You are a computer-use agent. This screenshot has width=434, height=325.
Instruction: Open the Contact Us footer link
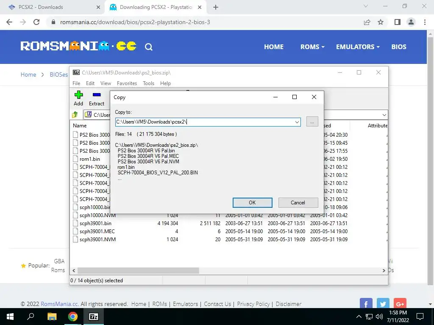tap(217, 304)
